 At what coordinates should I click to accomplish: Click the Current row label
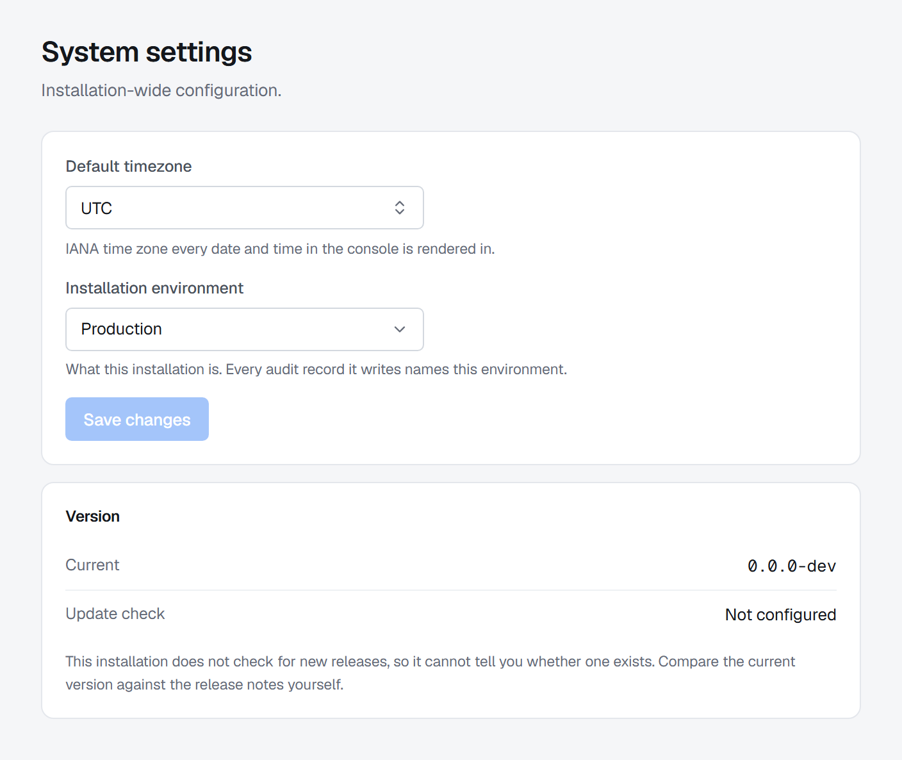click(x=92, y=565)
